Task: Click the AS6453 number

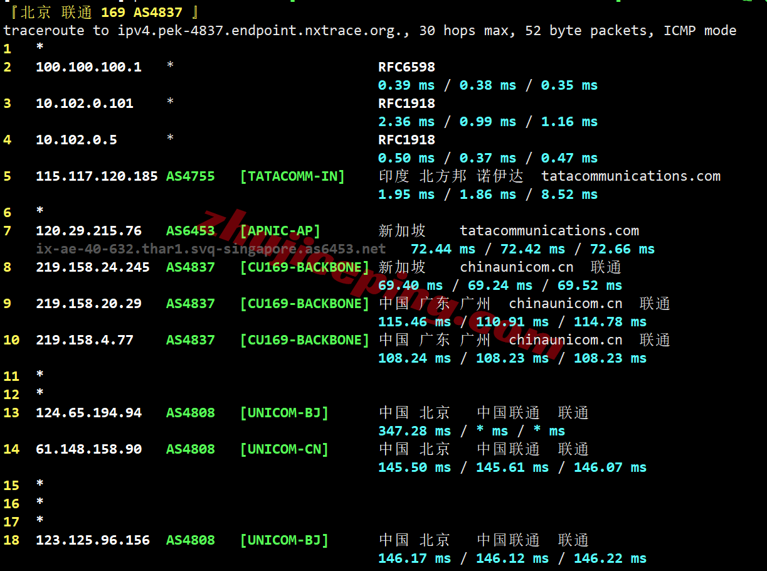Action: tap(191, 230)
